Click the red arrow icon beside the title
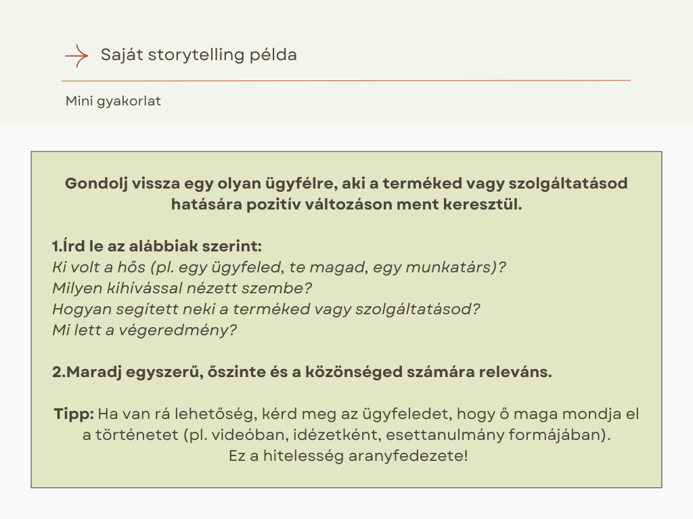The image size is (693, 519). click(x=76, y=55)
